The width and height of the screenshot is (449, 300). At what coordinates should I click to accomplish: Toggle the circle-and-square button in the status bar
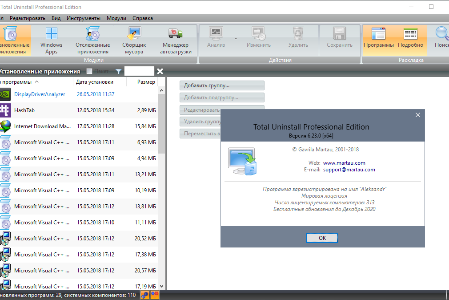[155, 295]
